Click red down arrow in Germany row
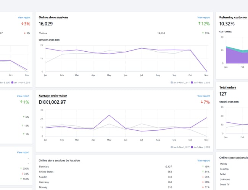This screenshot has height=190, width=248. coord(202,182)
